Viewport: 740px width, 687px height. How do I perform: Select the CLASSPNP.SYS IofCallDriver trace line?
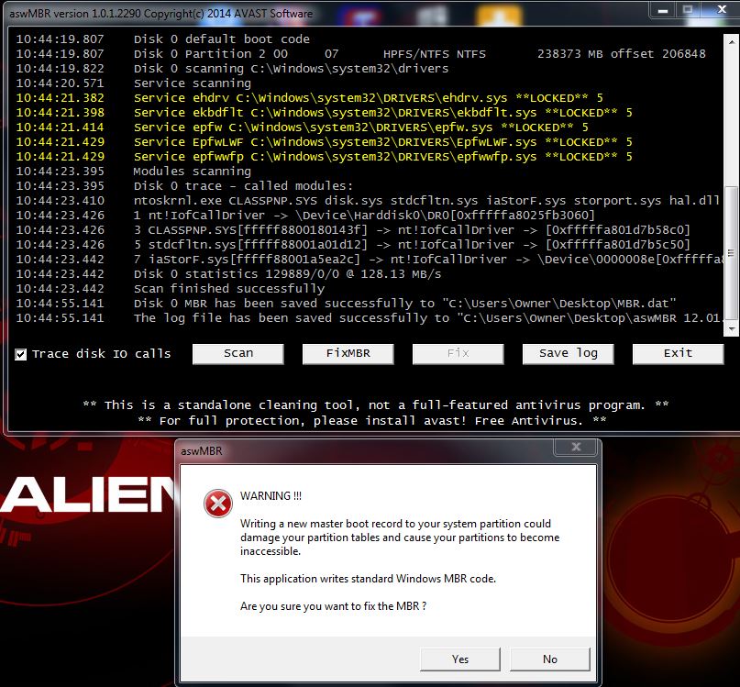353,230
